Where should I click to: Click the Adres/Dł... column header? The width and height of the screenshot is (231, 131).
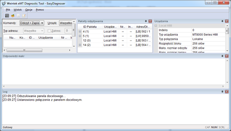(144, 27)
